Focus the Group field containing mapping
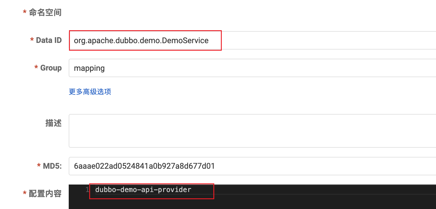436x209 pixels. 252,68
